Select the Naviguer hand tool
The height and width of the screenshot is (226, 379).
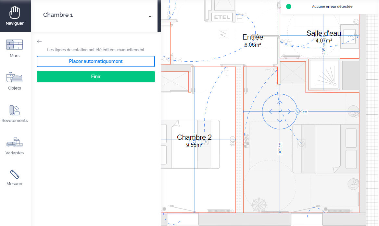click(15, 16)
